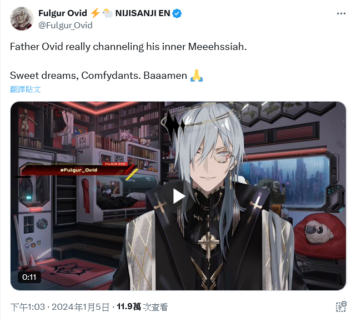Click the Sweet dreams, Comfydants text line

pyautogui.click(x=98, y=76)
